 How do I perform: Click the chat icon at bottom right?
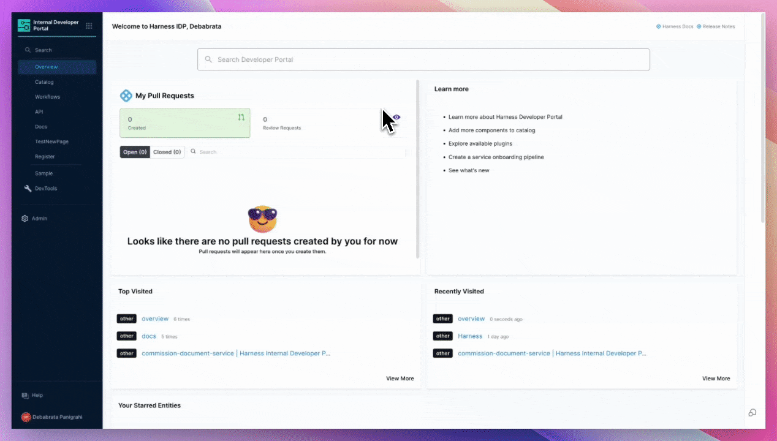[752, 413]
